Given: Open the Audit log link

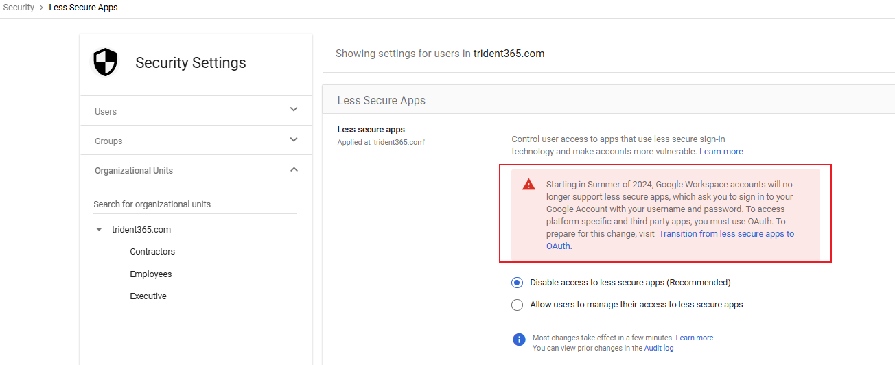Looking at the screenshot, I should pyautogui.click(x=658, y=349).
